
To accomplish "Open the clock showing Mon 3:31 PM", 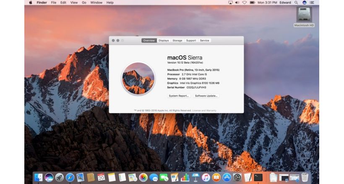I will click(x=267, y=3).
